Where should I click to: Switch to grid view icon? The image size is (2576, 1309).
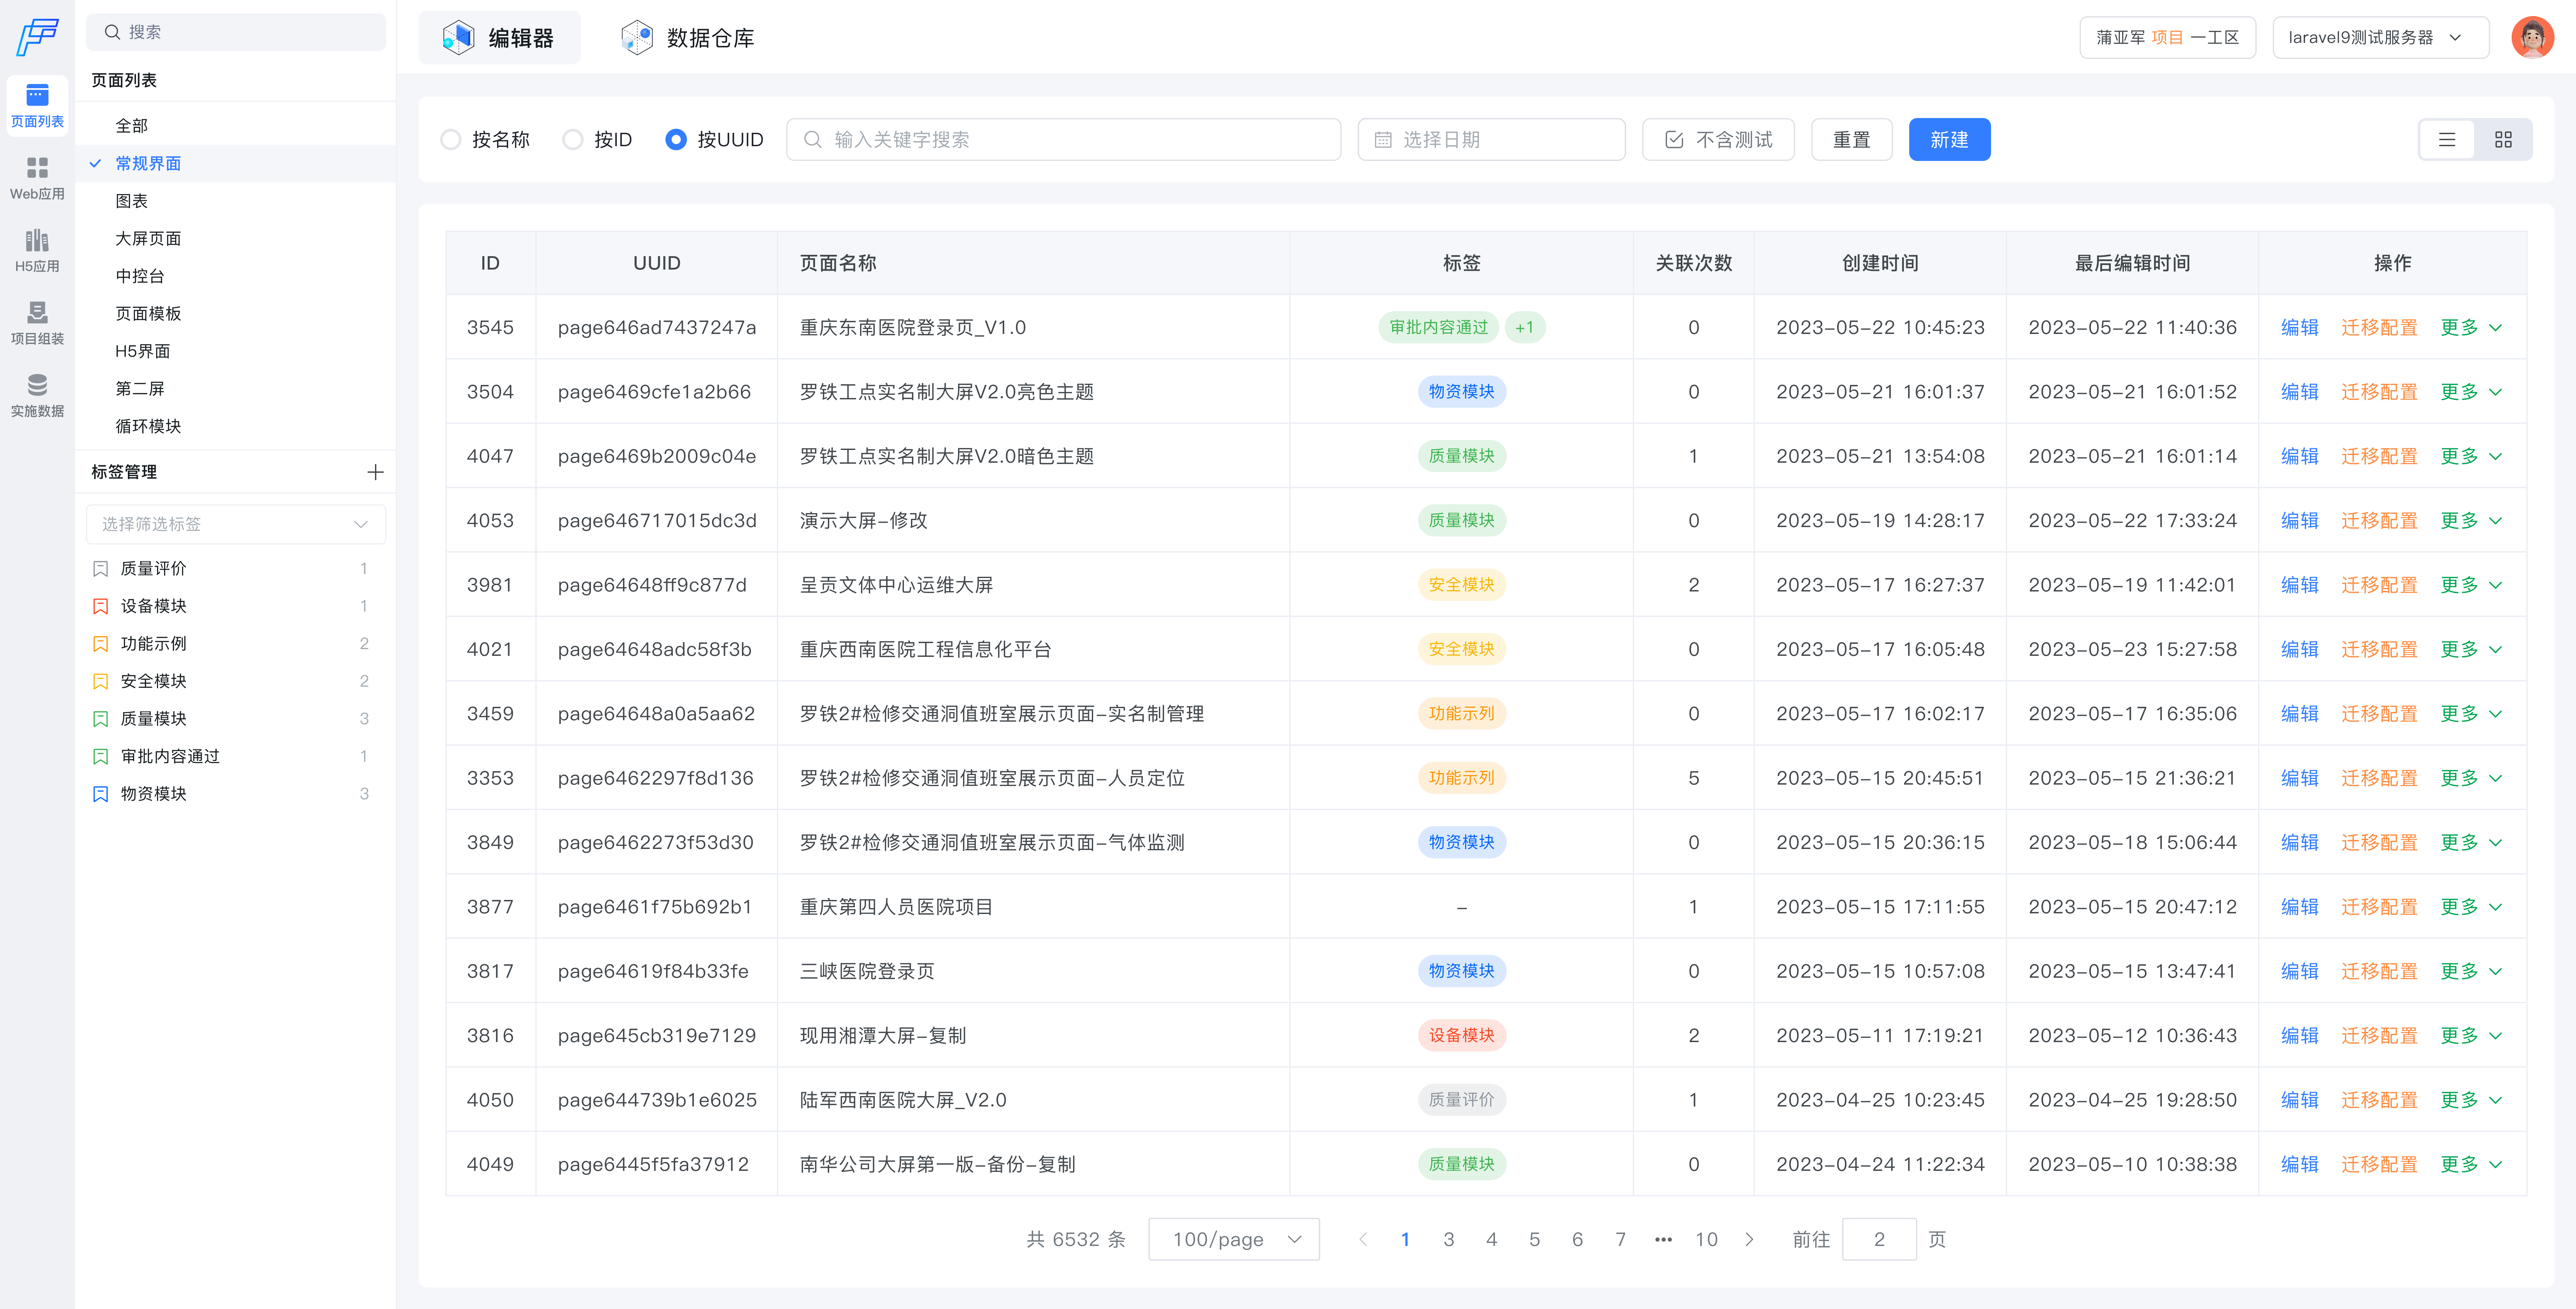(x=2503, y=140)
